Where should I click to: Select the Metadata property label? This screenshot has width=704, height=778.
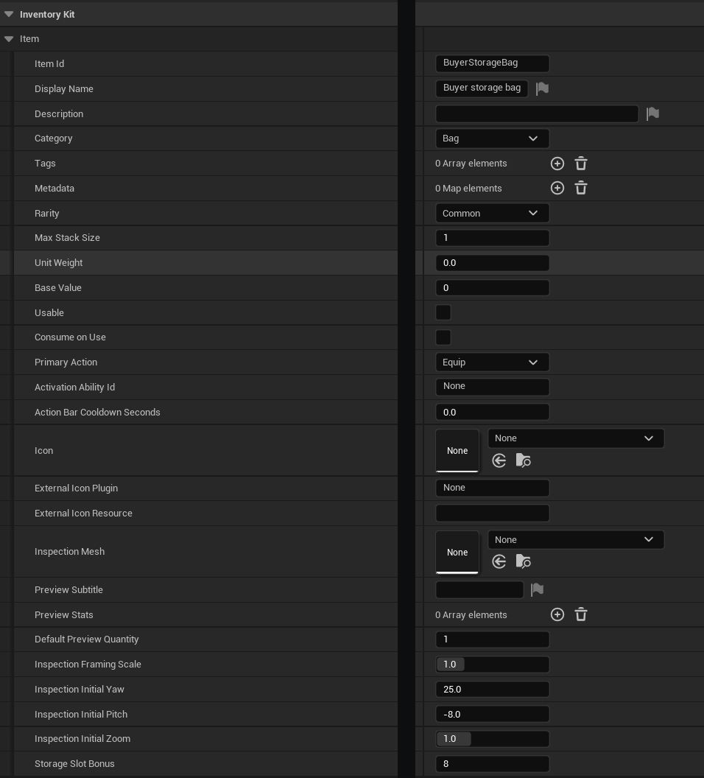(54, 188)
